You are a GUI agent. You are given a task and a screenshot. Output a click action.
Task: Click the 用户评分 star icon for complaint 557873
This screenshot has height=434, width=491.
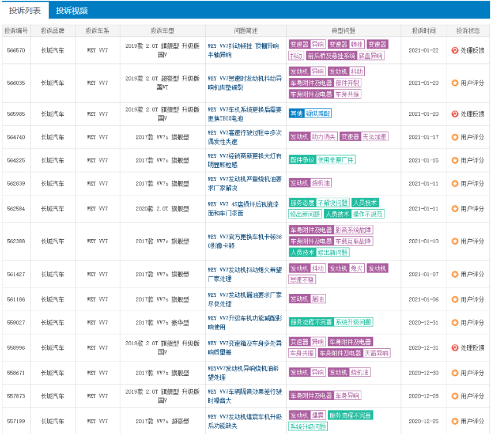point(455,396)
